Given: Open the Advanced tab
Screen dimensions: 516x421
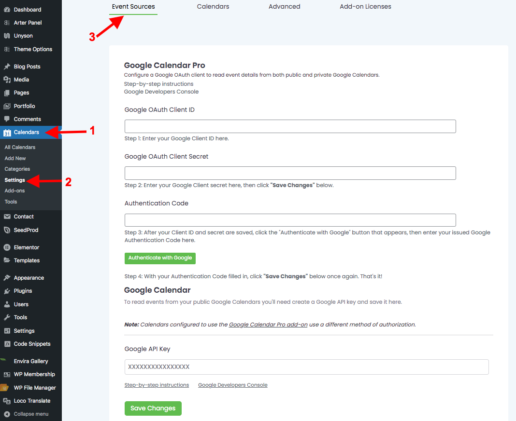Looking at the screenshot, I should [x=284, y=7].
